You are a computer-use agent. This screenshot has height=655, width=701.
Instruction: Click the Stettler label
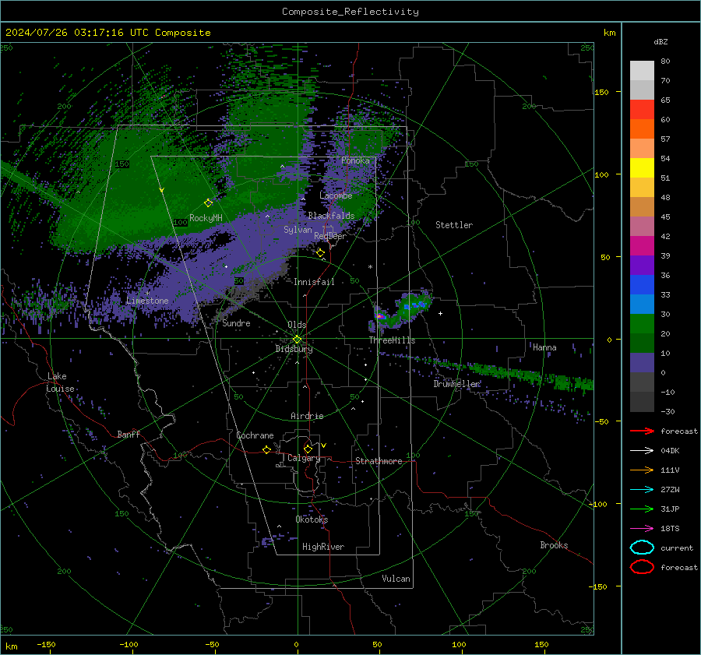pos(454,225)
